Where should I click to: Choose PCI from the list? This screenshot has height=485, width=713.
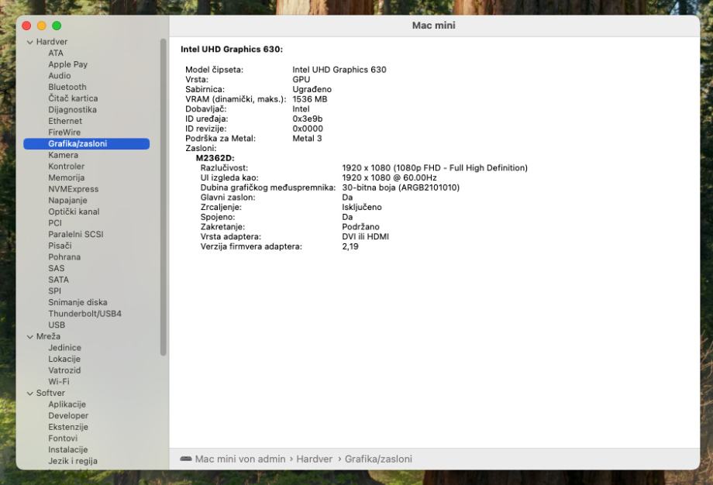point(55,223)
